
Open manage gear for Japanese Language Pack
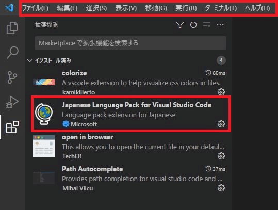(221, 124)
